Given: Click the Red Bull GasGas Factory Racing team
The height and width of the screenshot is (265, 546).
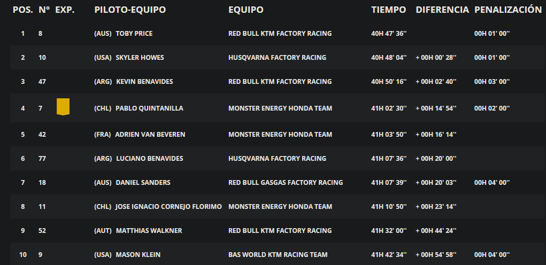Looking at the screenshot, I should pos(286,183).
